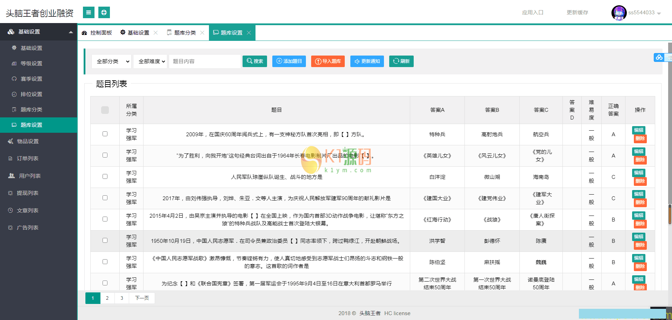Check the checkbox for the 2009年阅兵 question row
The image size is (672, 320).
(x=105, y=134)
